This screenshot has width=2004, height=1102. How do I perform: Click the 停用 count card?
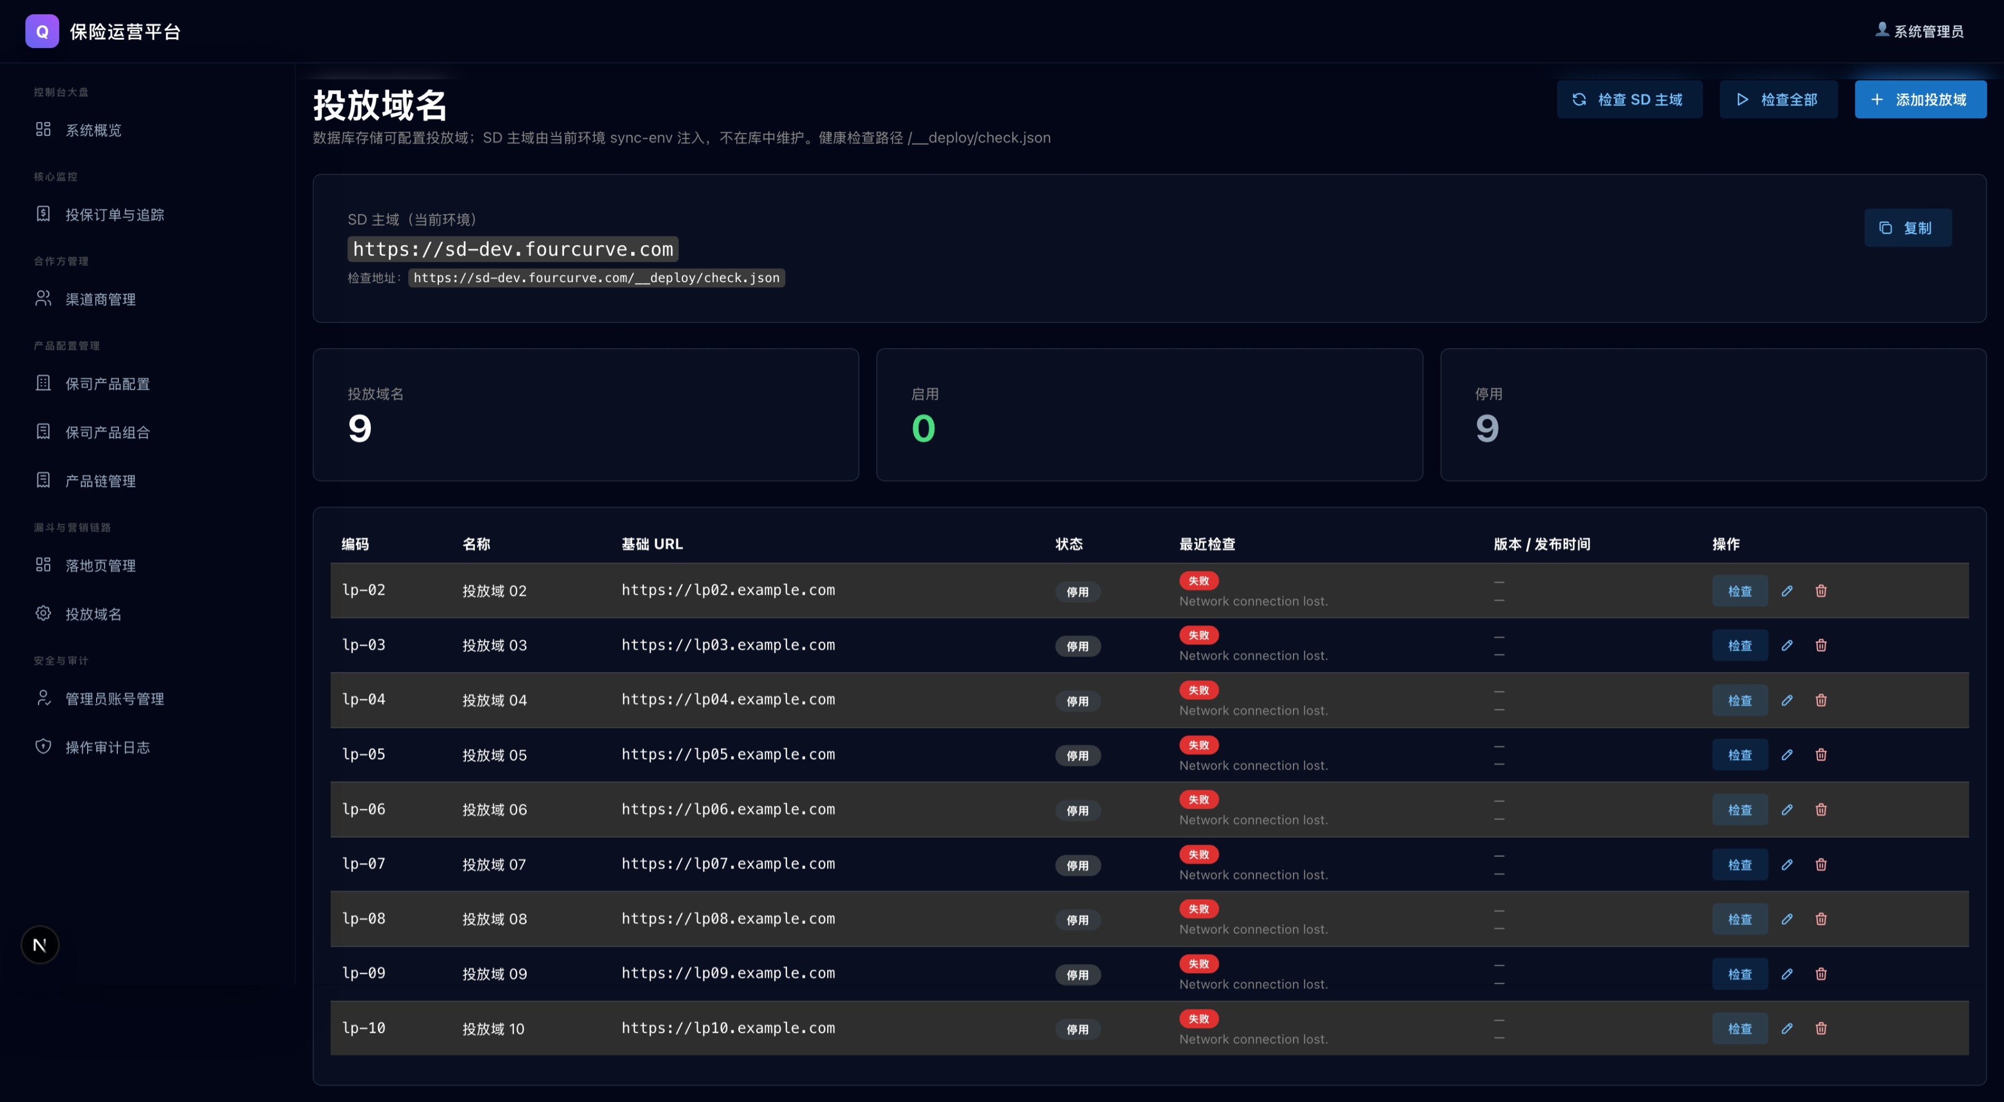tap(1713, 414)
